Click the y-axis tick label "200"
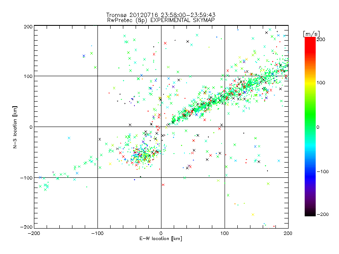 28,27
